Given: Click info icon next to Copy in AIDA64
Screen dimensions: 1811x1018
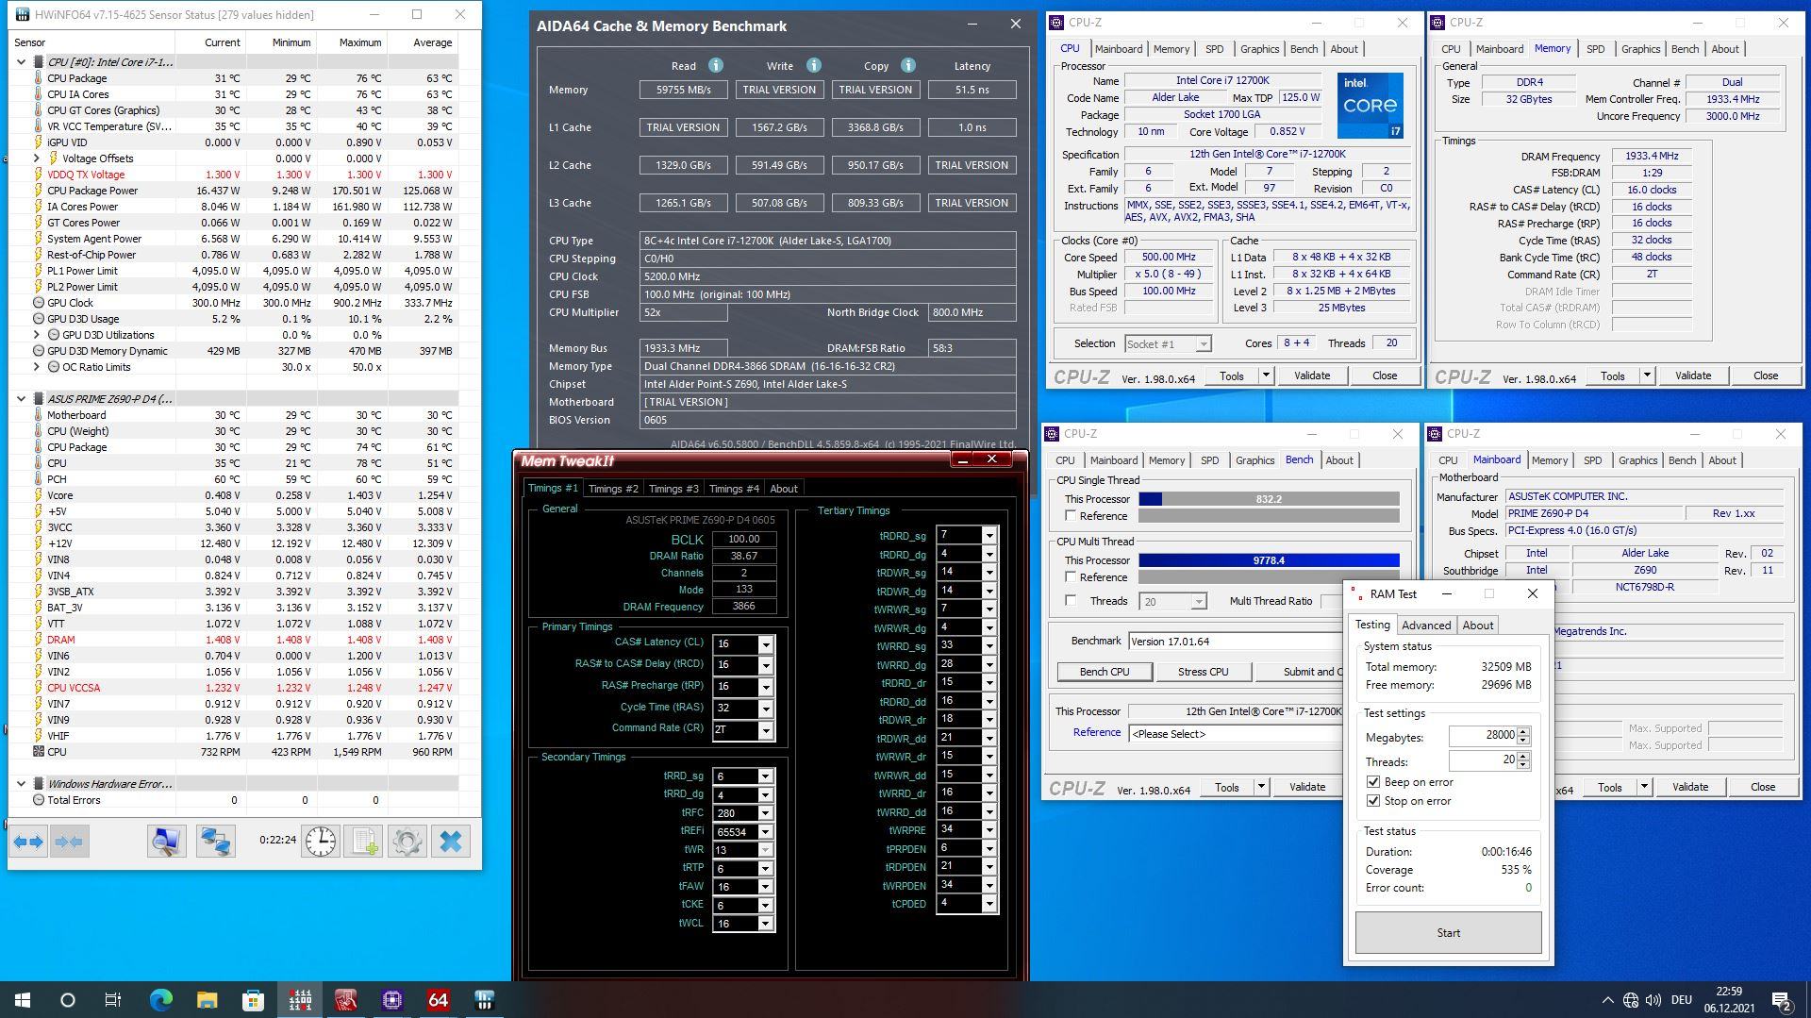Looking at the screenshot, I should pyautogui.click(x=908, y=65).
